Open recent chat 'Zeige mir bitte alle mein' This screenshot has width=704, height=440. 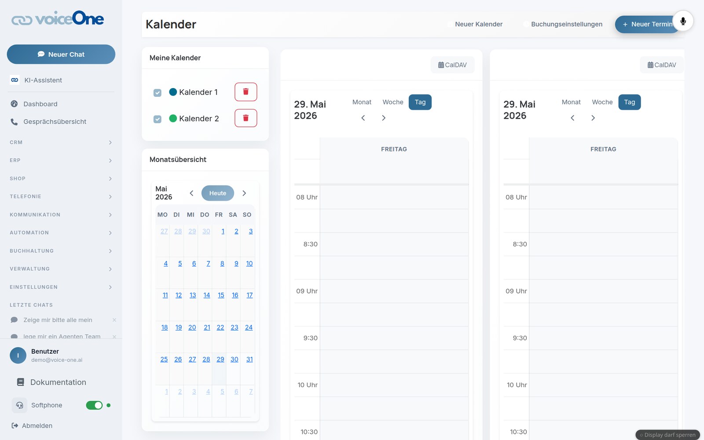pyautogui.click(x=58, y=320)
